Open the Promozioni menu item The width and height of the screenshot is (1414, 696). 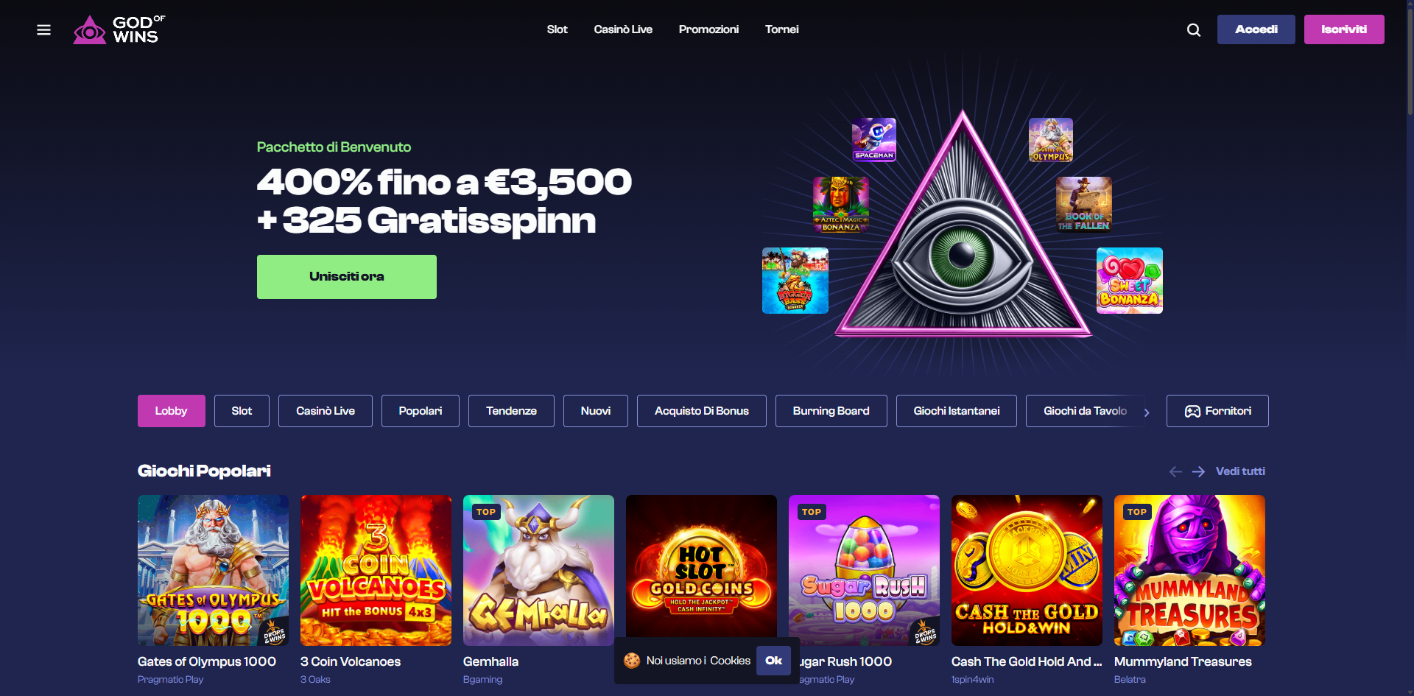708,29
